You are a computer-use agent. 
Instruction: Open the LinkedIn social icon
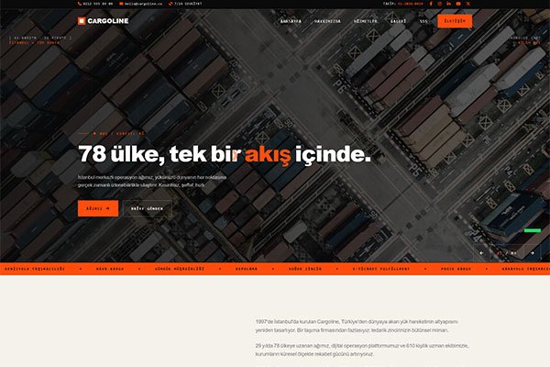point(449,4)
